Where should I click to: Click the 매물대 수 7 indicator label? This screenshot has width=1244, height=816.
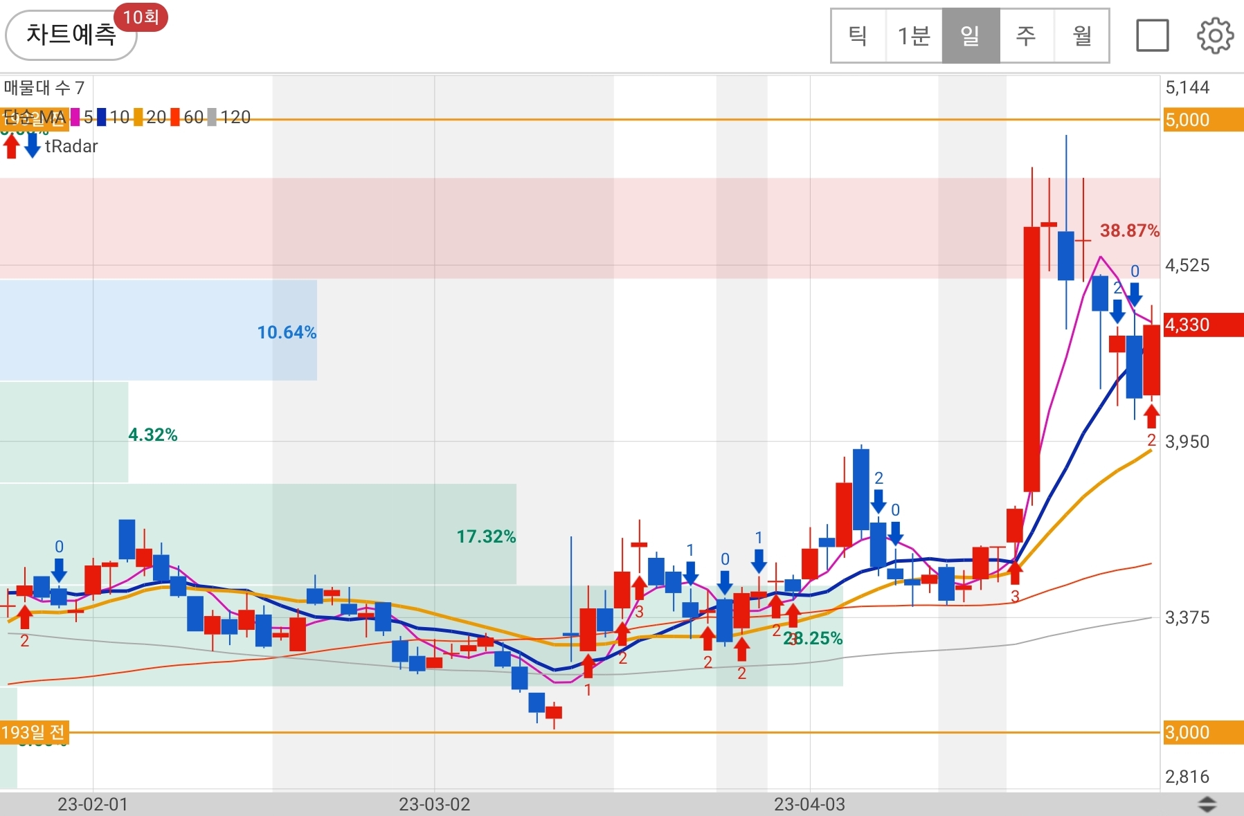coord(44,88)
